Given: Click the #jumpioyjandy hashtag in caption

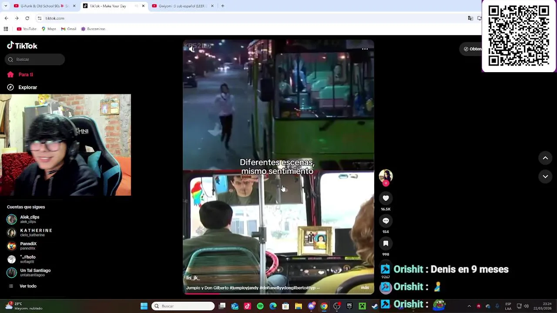Looking at the screenshot, I should (x=244, y=288).
